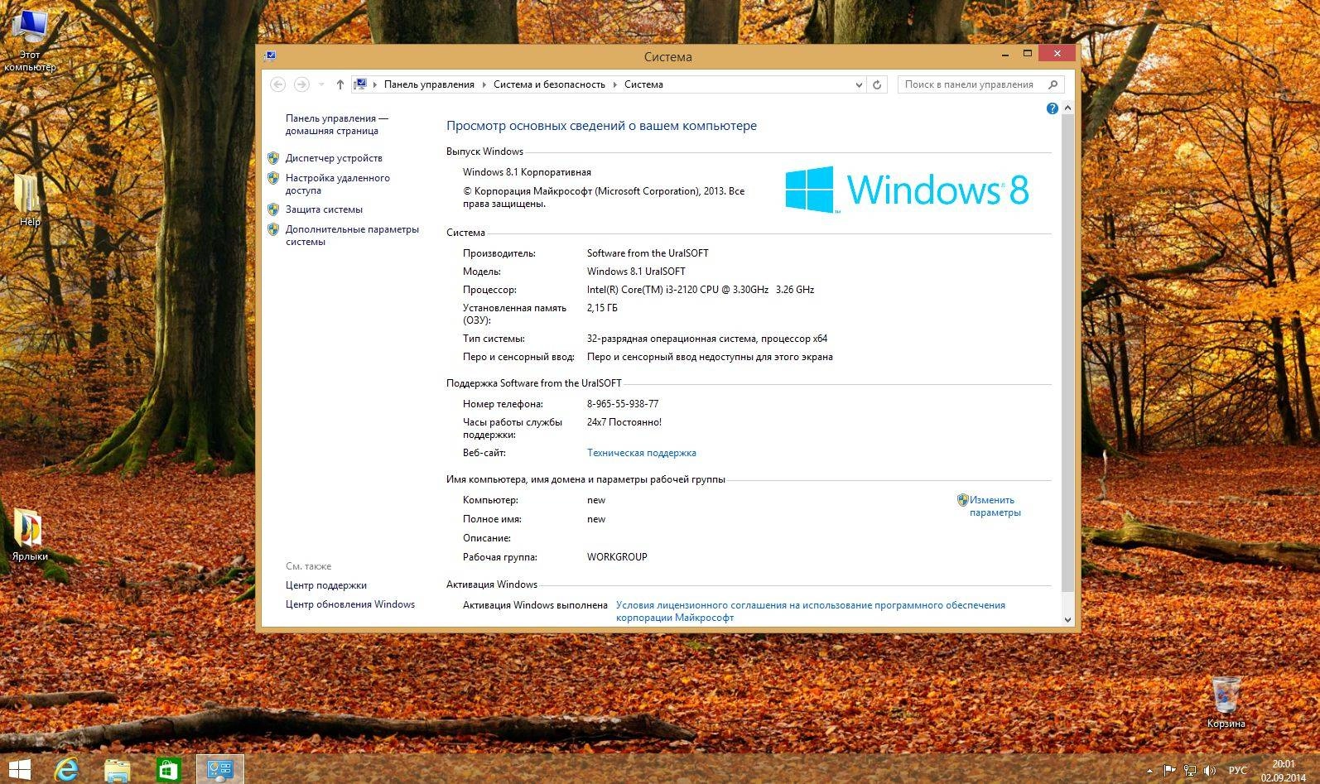1320x784 pixels.
Task: Go to Панель управления breadcrumb
Action: [429, 84]
